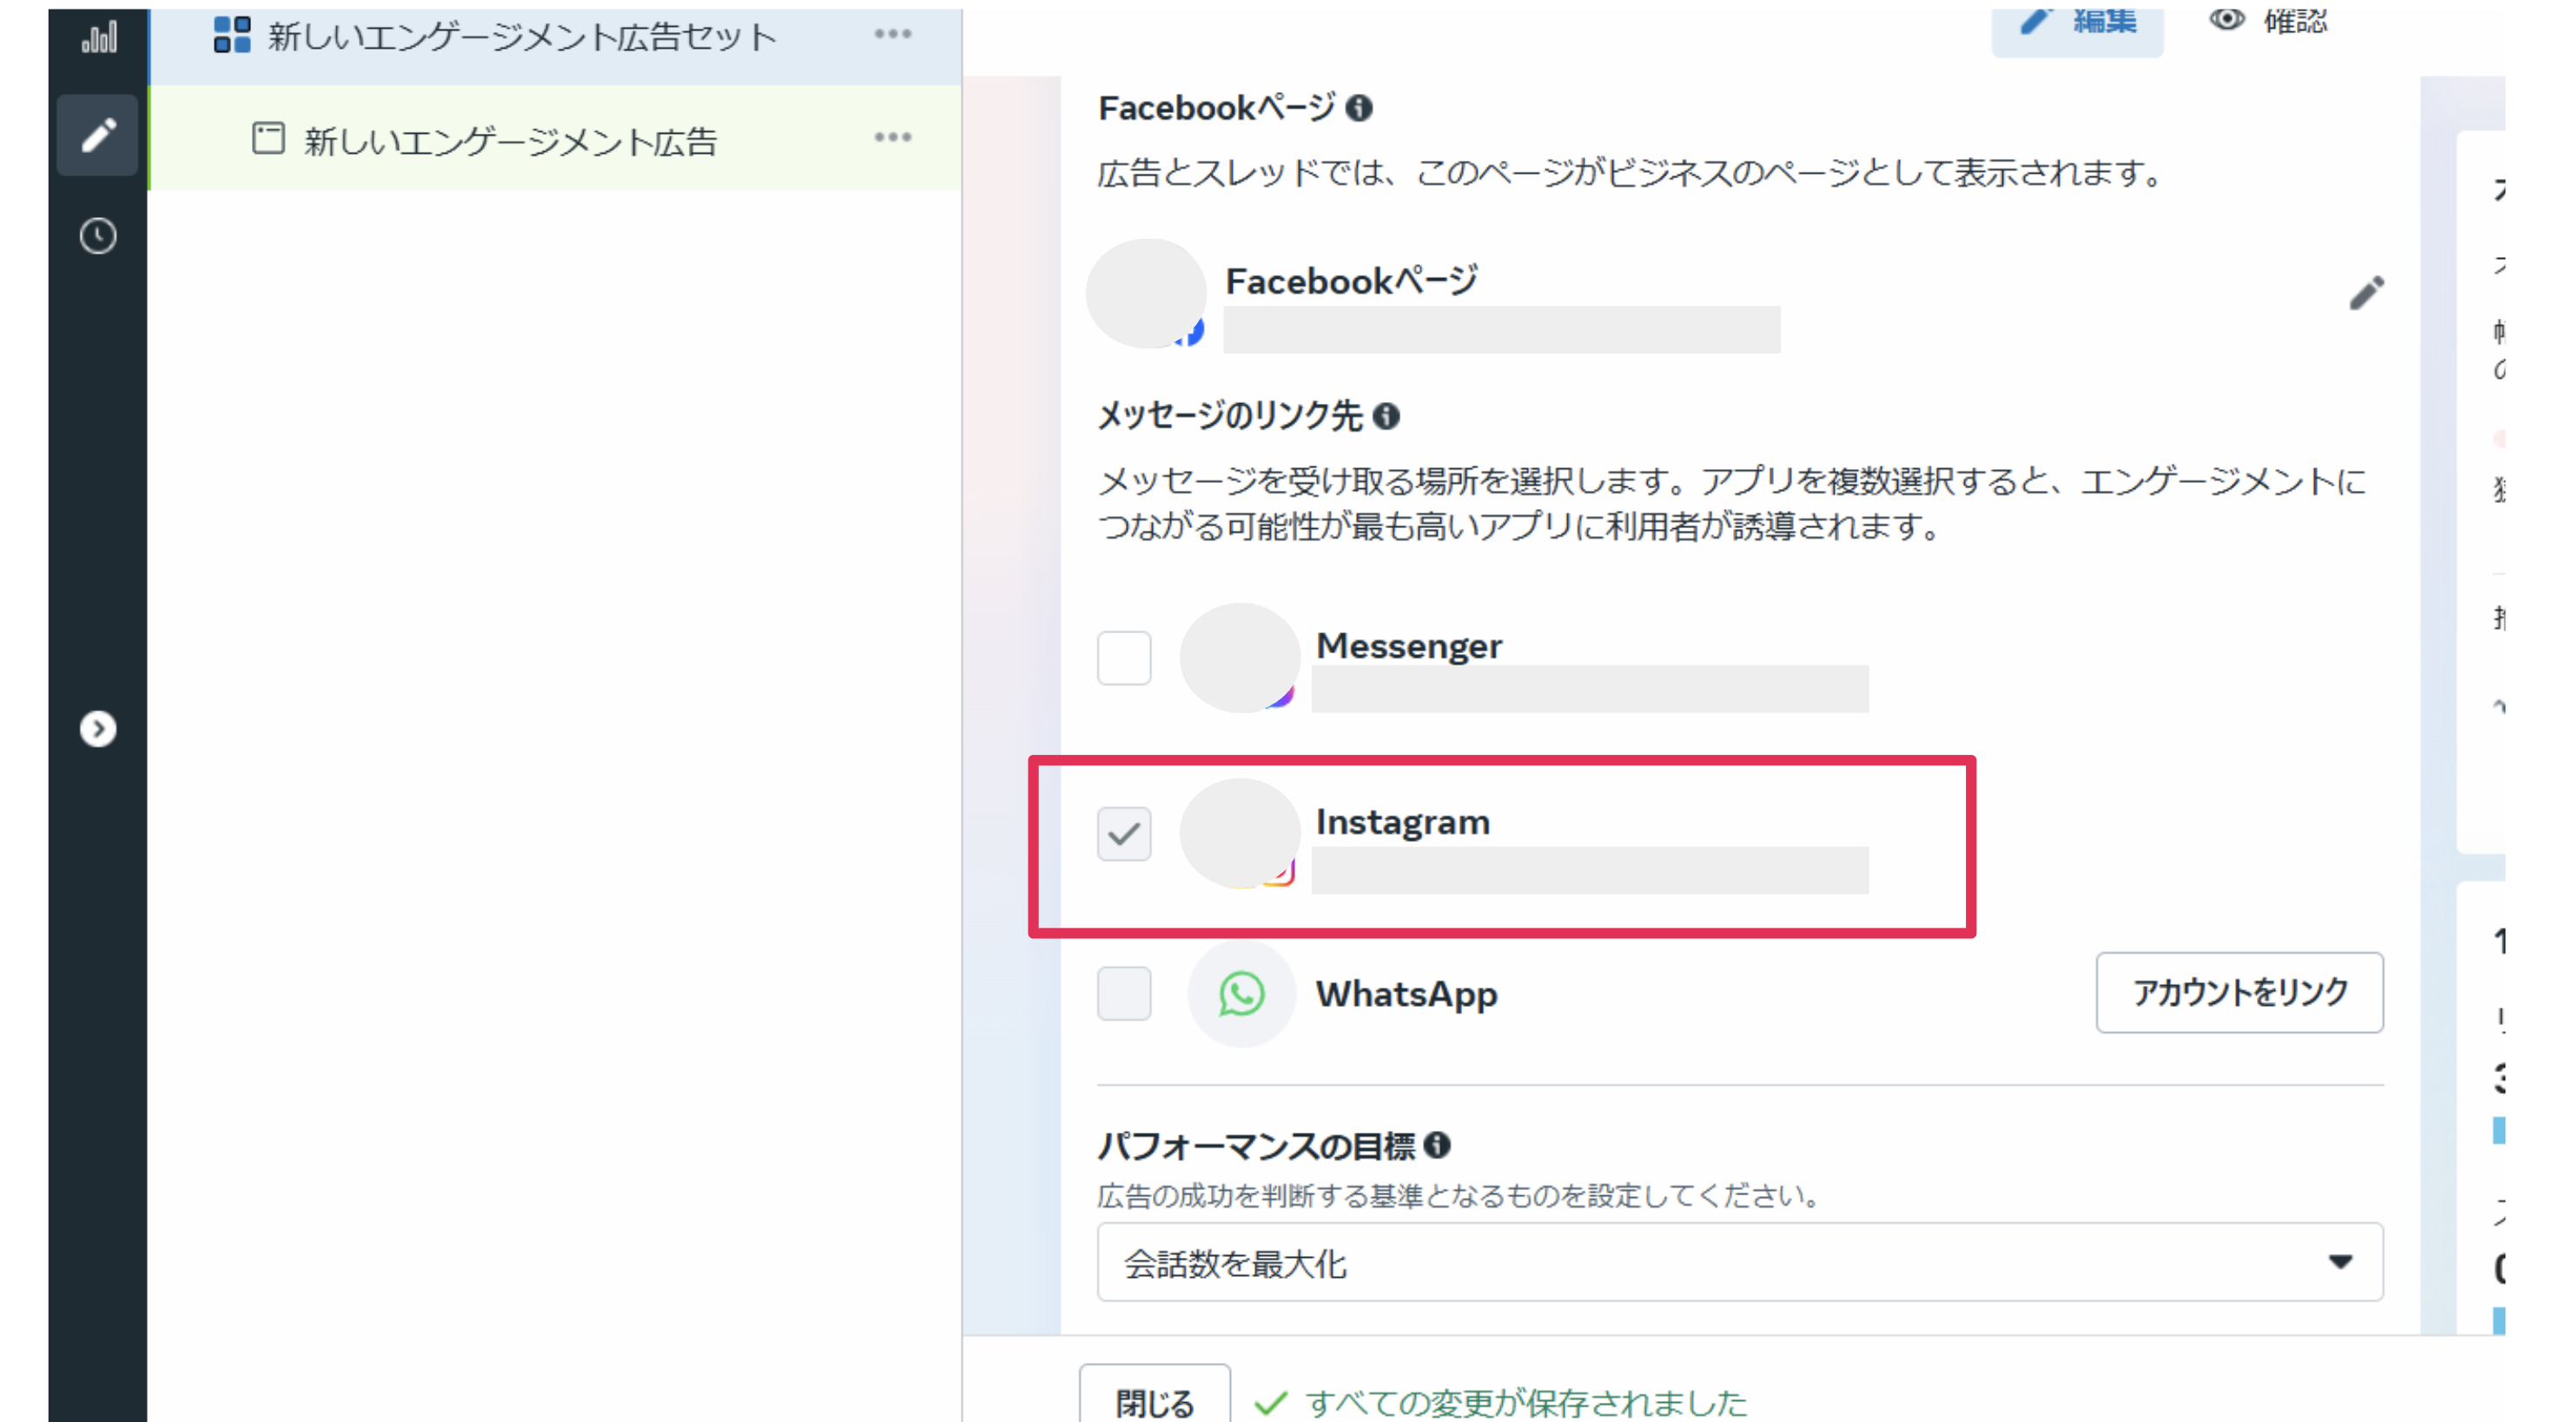The image size is (2554, 1422).
Task: Click the Messenger label text
Action: point(1409,645)
